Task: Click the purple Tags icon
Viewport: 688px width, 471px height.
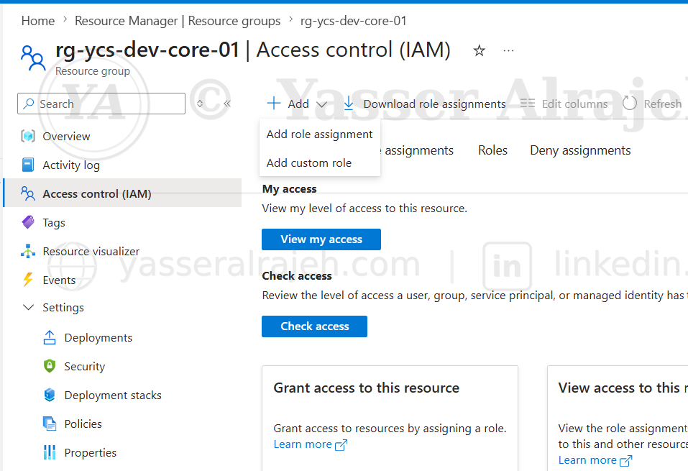Action: pyautogui.click(x=28, y=222)
